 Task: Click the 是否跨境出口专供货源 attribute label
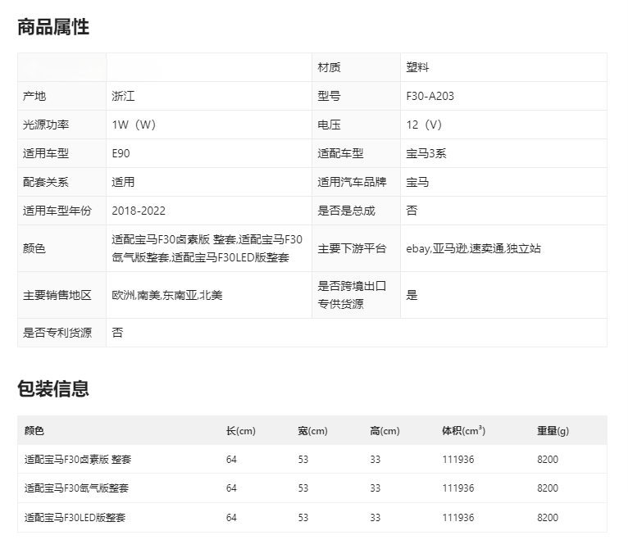(352, 295)
